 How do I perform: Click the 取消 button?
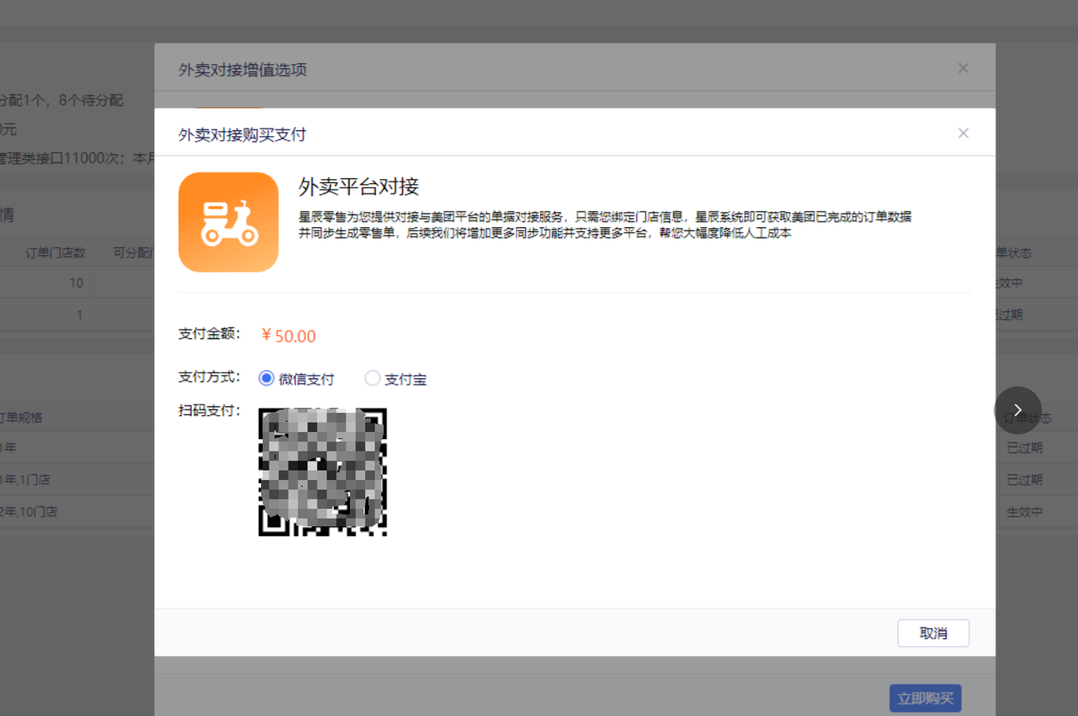933,633
